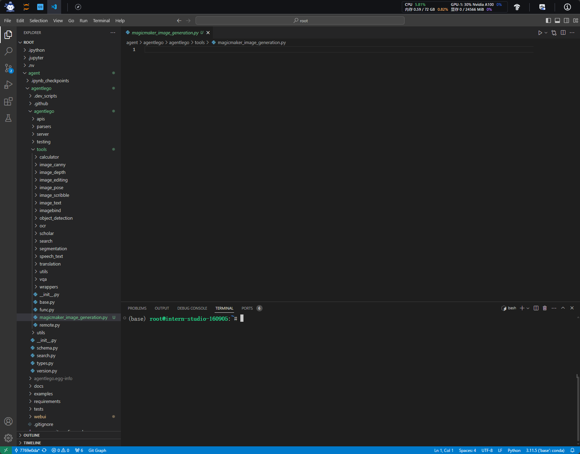Open the Selection menu

39,21
